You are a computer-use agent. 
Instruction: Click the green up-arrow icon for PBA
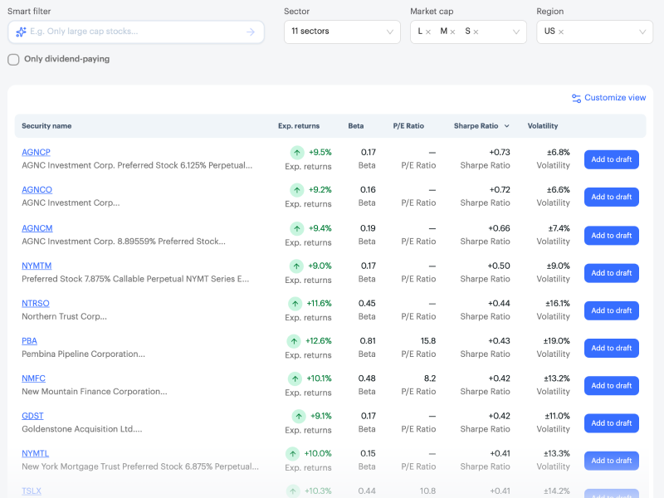294,341
